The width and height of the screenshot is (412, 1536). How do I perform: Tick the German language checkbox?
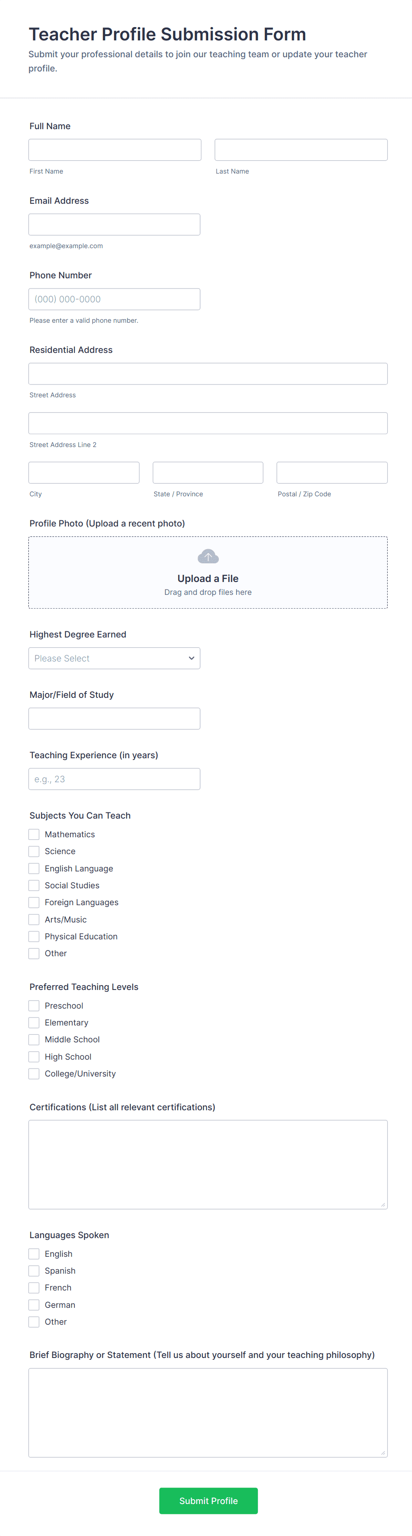[34, 1305]
